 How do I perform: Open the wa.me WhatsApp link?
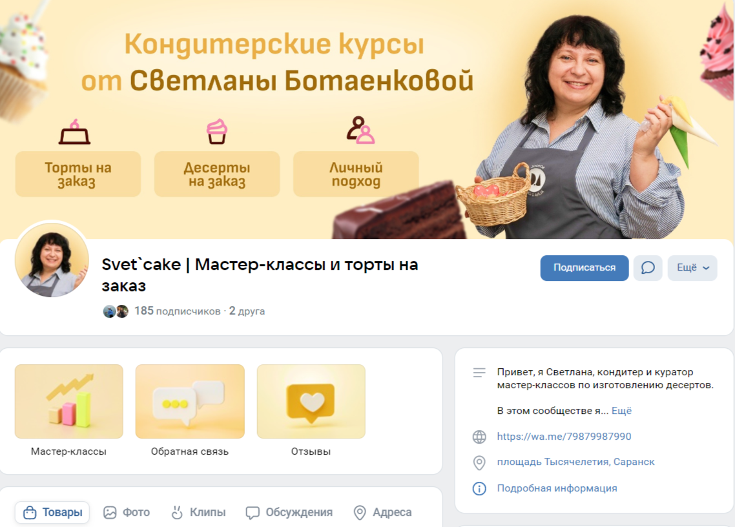[x=564, y=437]
